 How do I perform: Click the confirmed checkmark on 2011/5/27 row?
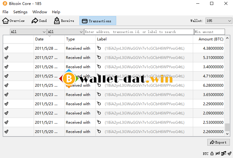[x=6, y=57]
